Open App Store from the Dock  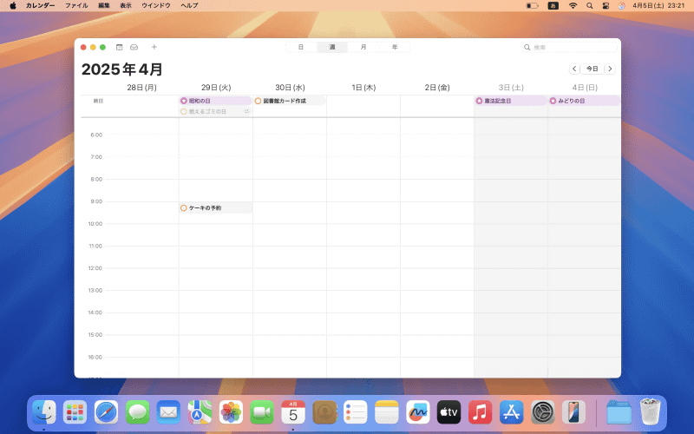(511, 412)
